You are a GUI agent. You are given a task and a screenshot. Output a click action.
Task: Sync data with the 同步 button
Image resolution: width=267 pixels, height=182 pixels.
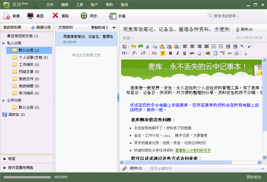click(x=88, y=16)
